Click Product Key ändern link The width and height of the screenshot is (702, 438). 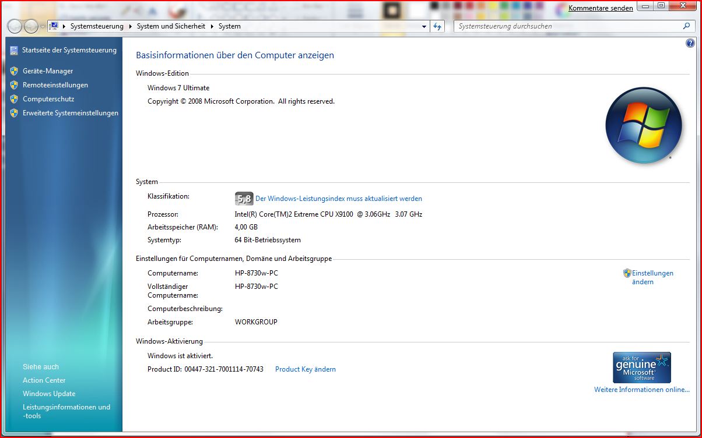tap(306, 369)
